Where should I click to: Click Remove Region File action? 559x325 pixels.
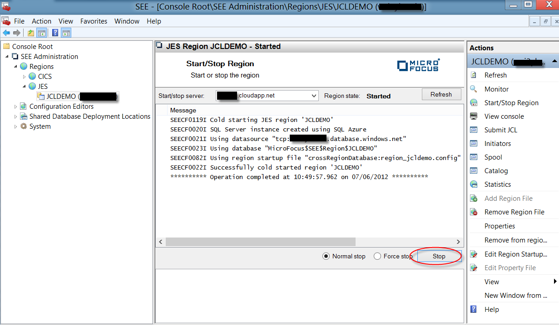(x=514, y=212)
